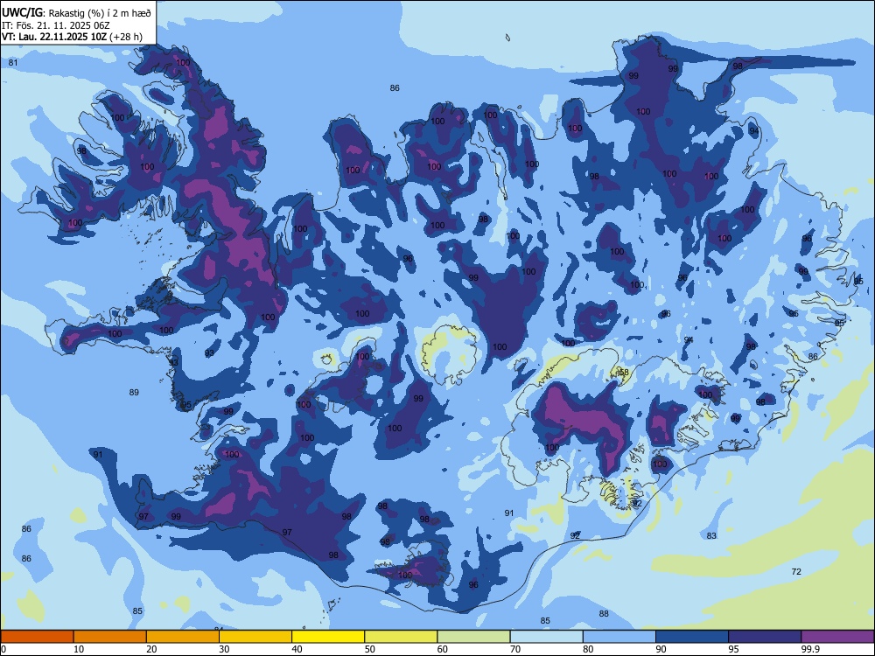The height and width of the screenshot is (656, 875).
Task: Pick the 60–70 light green legend swatch
Action: [x=473, y=637]
